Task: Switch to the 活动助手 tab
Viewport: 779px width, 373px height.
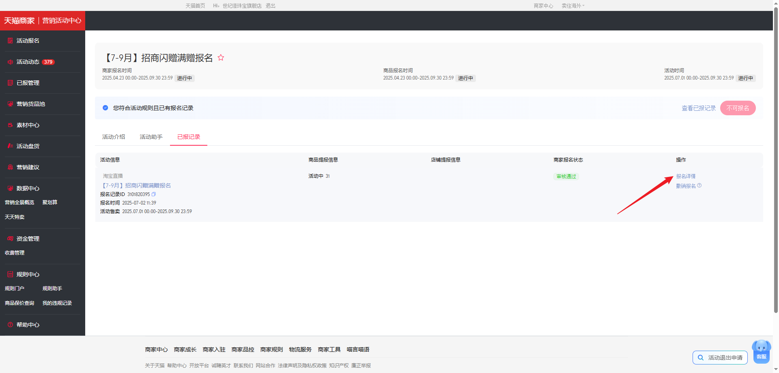Action: [151, 137]
